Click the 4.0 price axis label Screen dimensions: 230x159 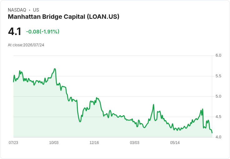tap(218, 137)
